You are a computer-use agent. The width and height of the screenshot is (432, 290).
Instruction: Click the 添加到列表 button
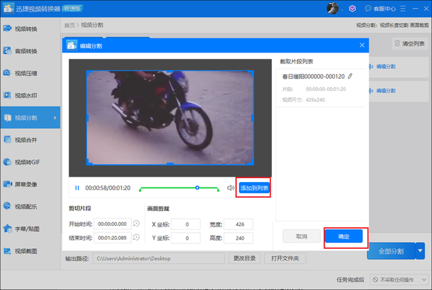click(x=253, y=187)
